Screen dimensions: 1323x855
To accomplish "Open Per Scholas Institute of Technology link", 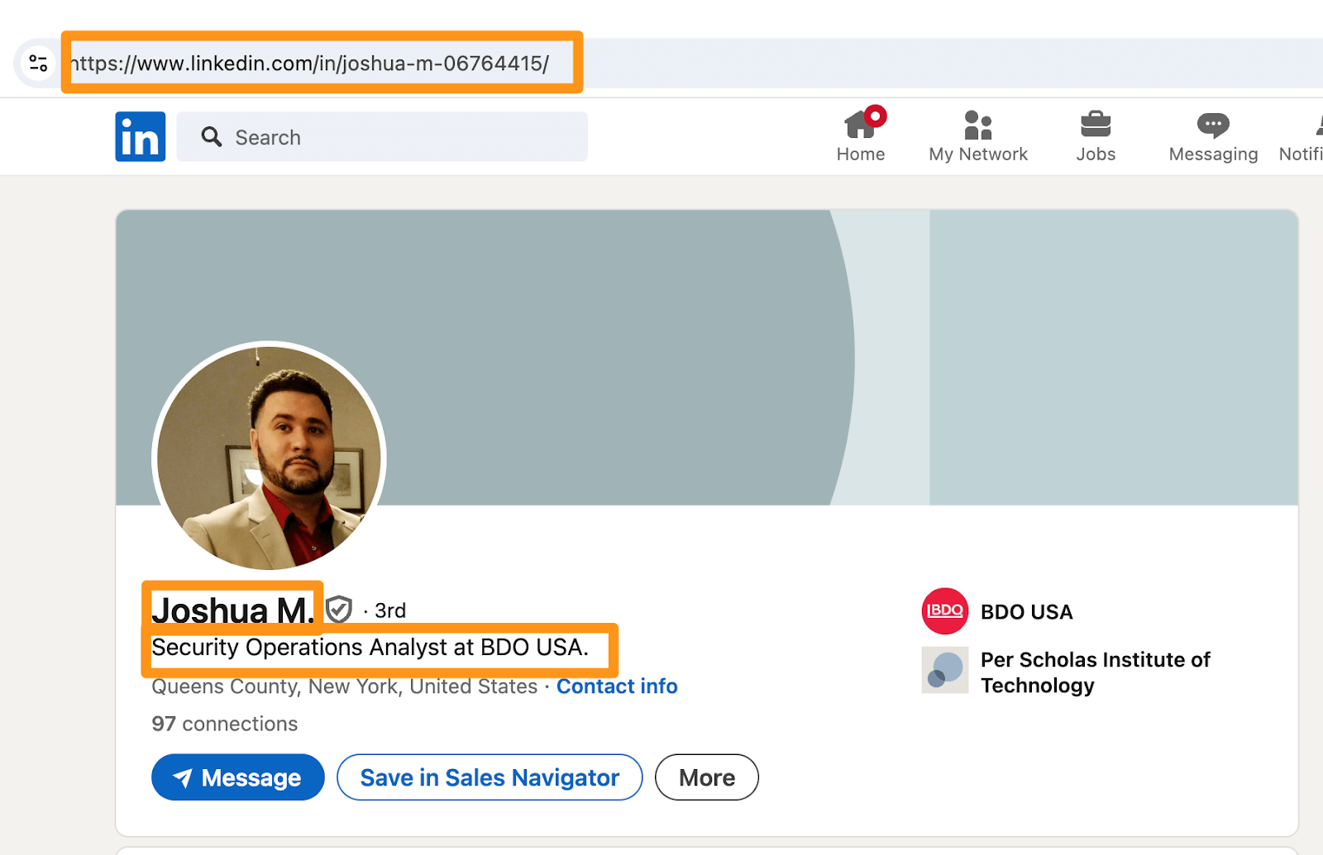I will (1094, 672).
